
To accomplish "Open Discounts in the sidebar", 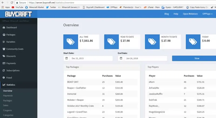I will (19, 56).
